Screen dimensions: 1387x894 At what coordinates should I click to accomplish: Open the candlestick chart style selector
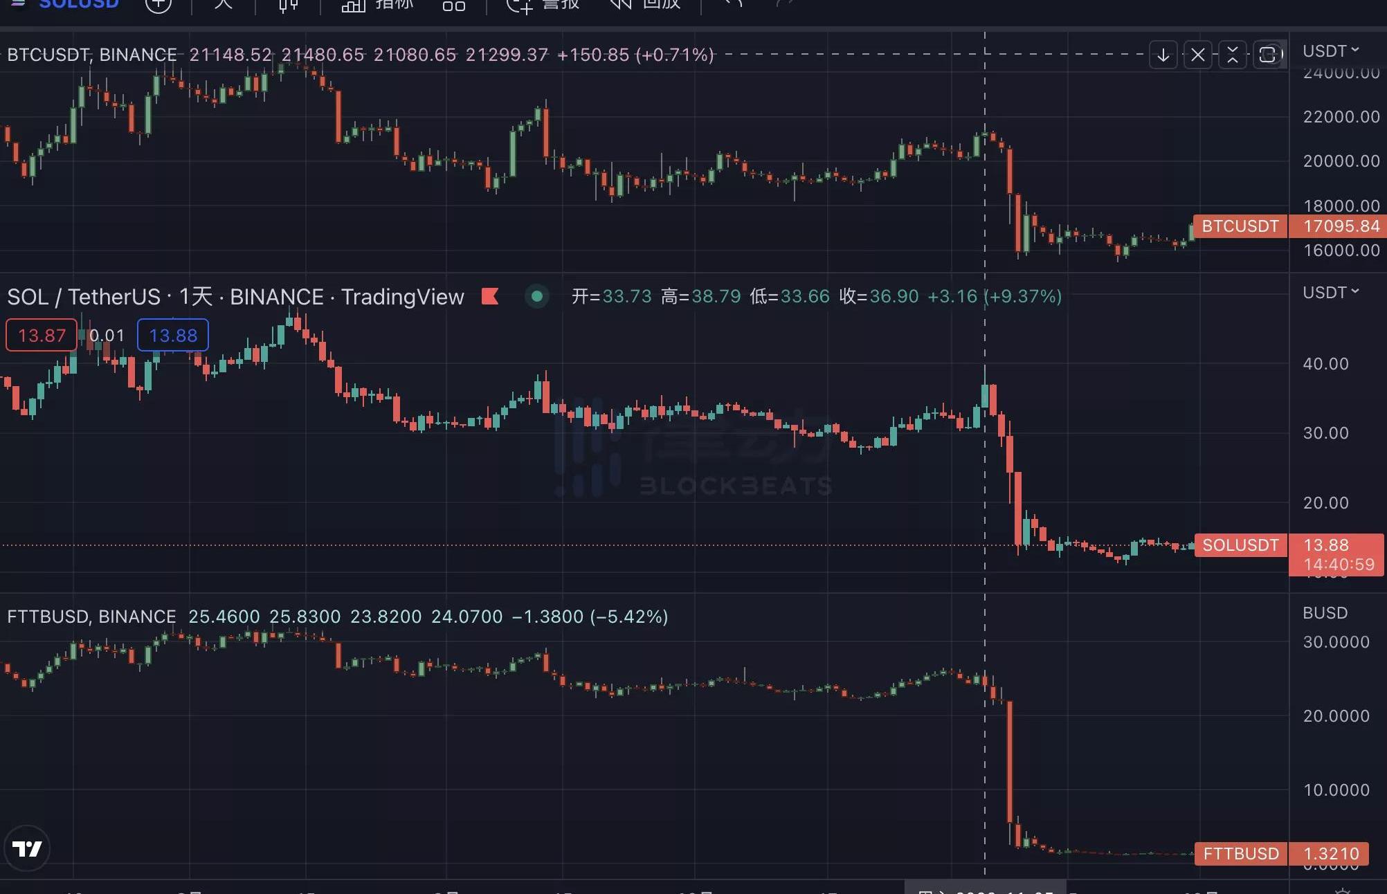(x=288, y=6)
